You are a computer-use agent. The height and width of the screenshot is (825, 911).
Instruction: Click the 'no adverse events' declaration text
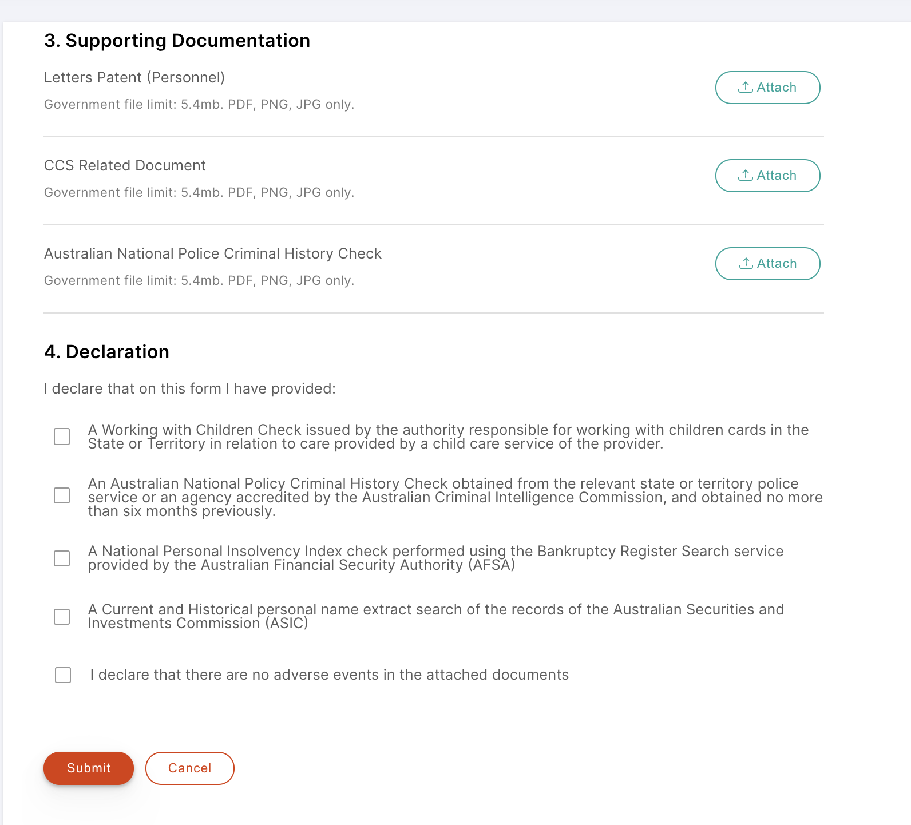click(x=329, y=675)
